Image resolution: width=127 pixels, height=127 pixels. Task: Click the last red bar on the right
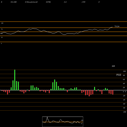point(113,92)
